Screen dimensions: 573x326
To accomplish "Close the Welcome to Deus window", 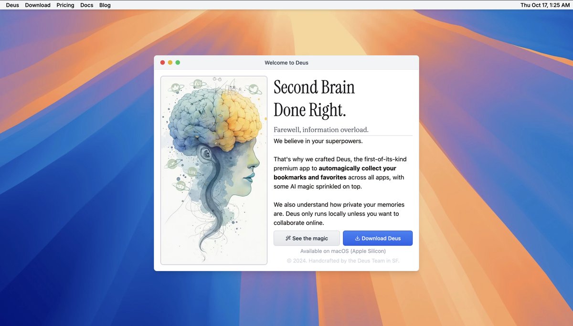I will click(162, 63).
